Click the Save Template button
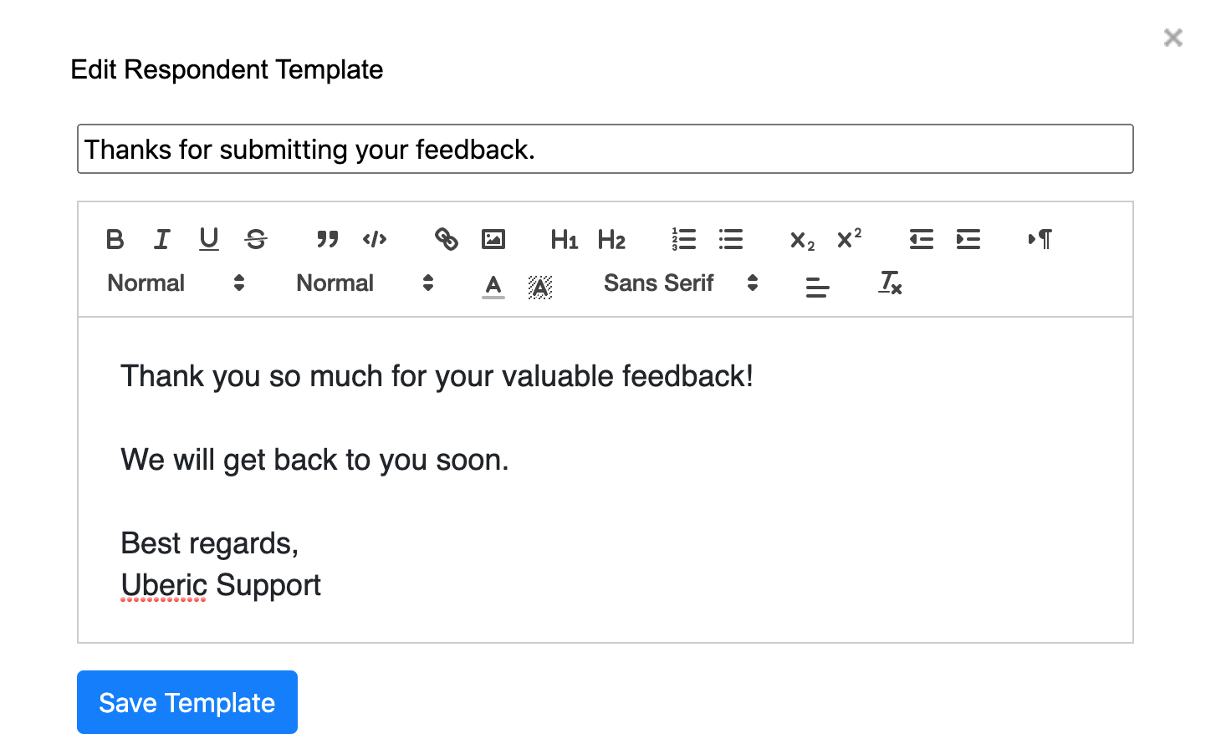Viewport: 1211px width, 754px height. (187, 702)
